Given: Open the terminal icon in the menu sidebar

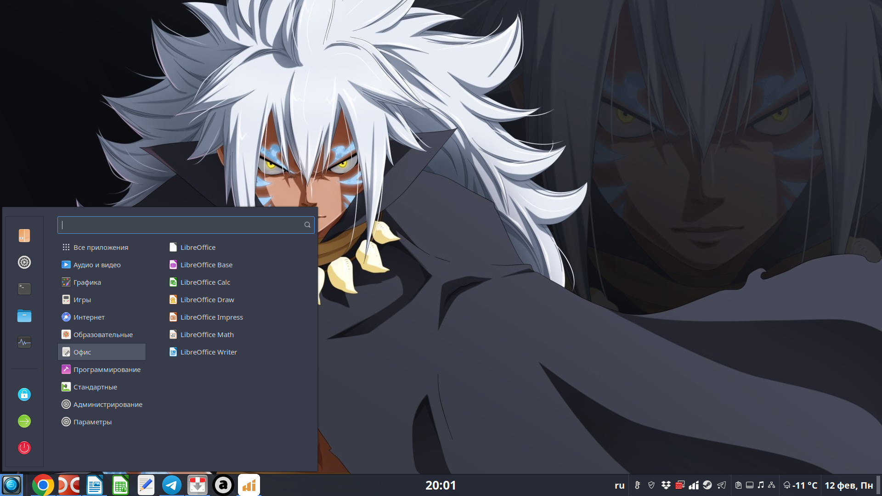Looking at the screenshot, I should click(x=24, y=289).
